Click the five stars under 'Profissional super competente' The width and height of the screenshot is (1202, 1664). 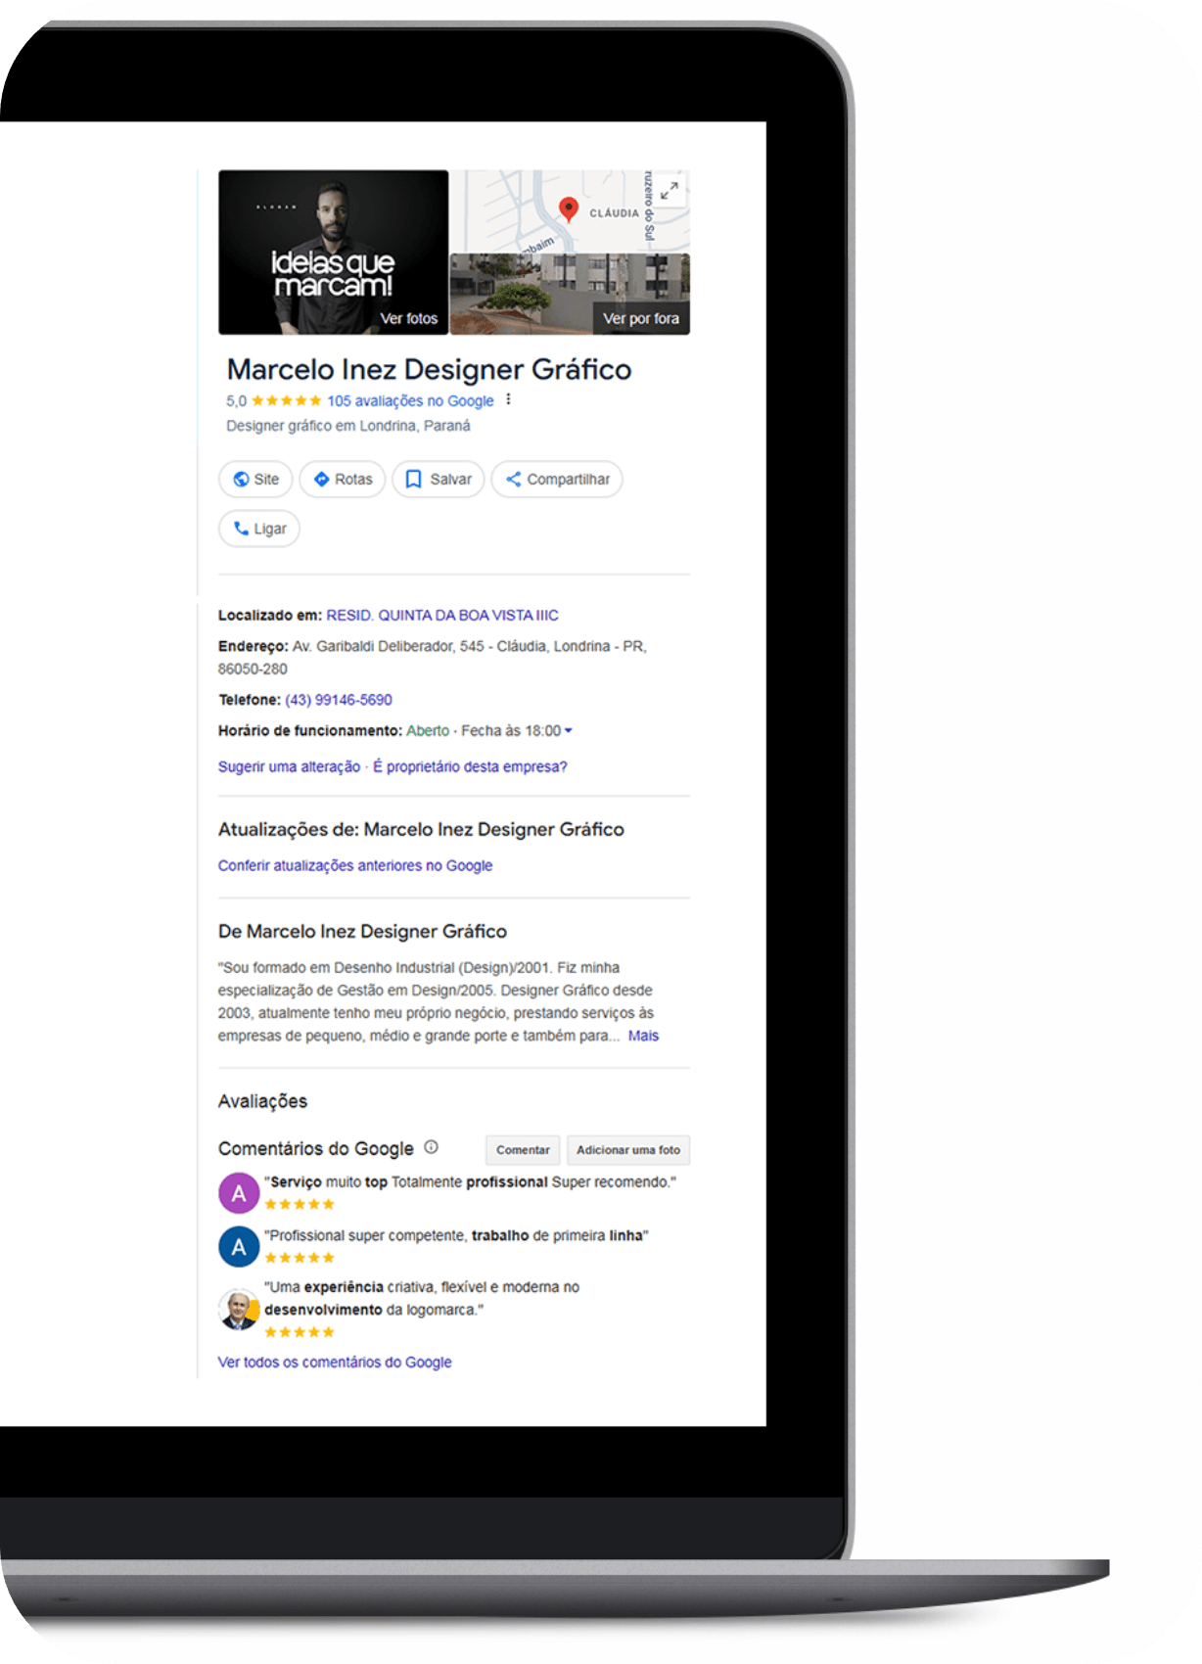[300, 1258]
